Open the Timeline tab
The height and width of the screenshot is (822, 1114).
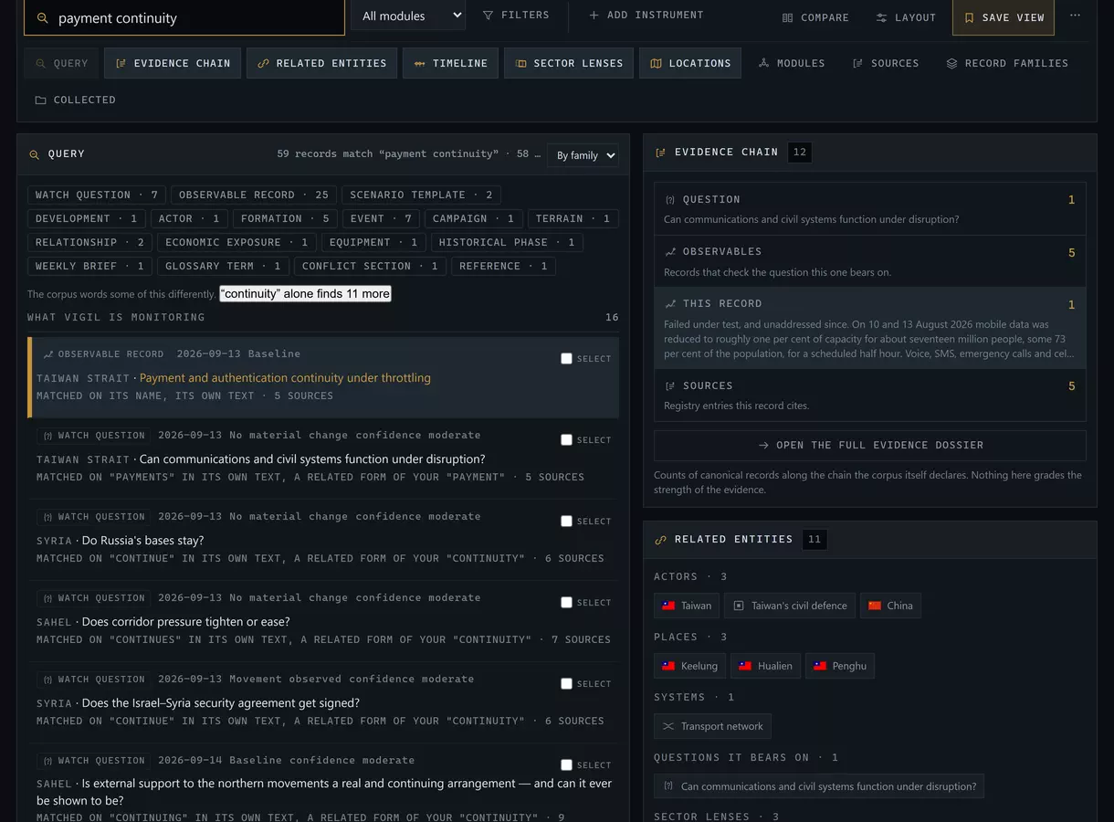coord(450,63)
